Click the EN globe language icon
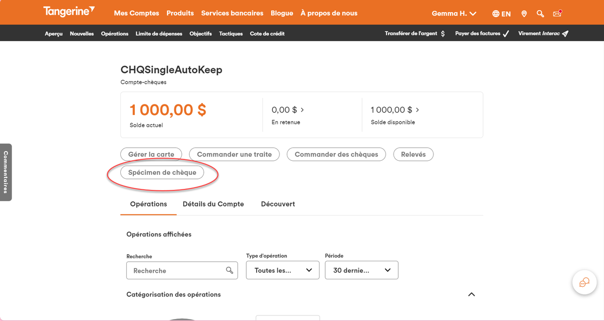 tap(501, 14)
